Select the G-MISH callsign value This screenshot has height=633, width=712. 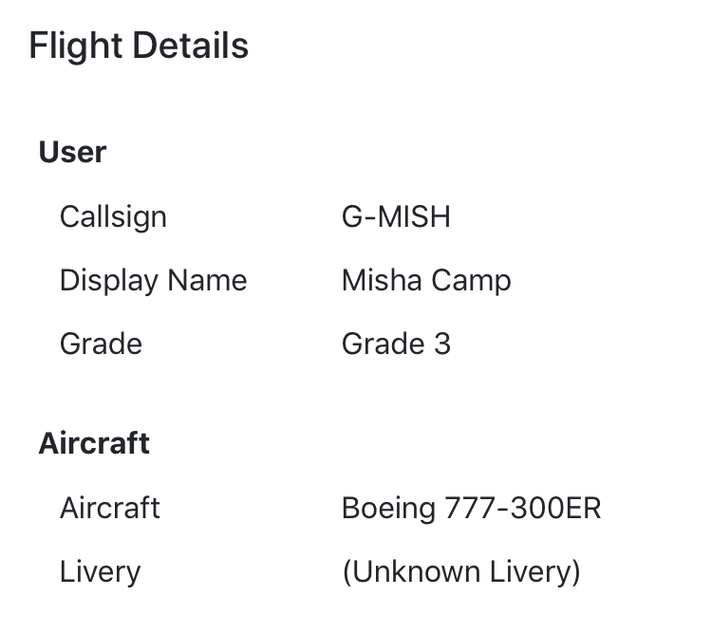396,216
